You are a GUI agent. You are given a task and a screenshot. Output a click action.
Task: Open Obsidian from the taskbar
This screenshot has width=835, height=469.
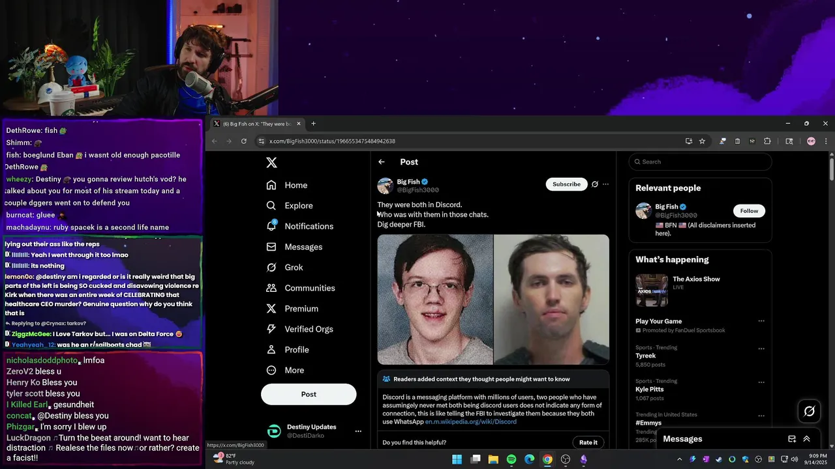(x=583, y=459)
